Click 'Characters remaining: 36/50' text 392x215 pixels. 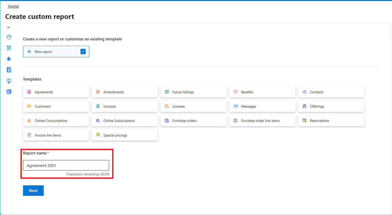(88, 174)
